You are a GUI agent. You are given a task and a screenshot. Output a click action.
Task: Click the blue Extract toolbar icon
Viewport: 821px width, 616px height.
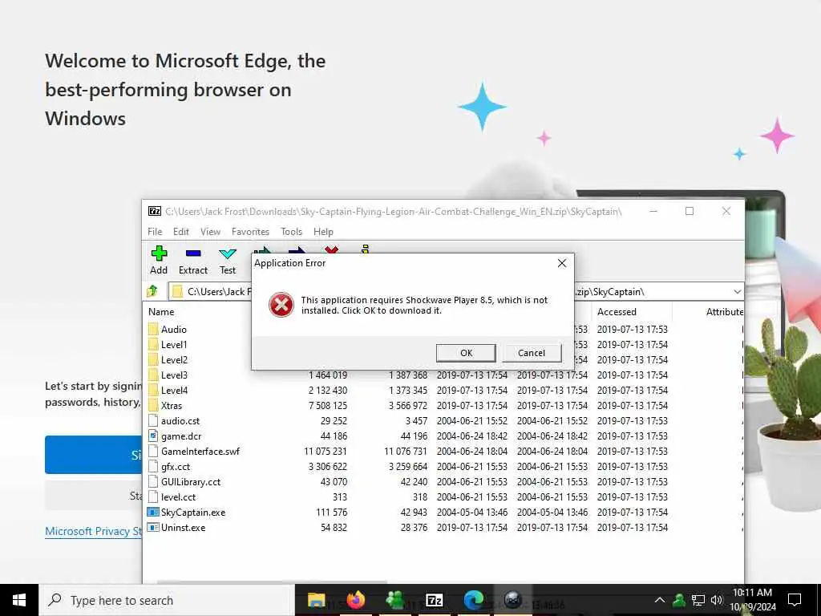coord(193,253)
